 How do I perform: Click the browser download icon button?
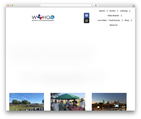point(96,5)
